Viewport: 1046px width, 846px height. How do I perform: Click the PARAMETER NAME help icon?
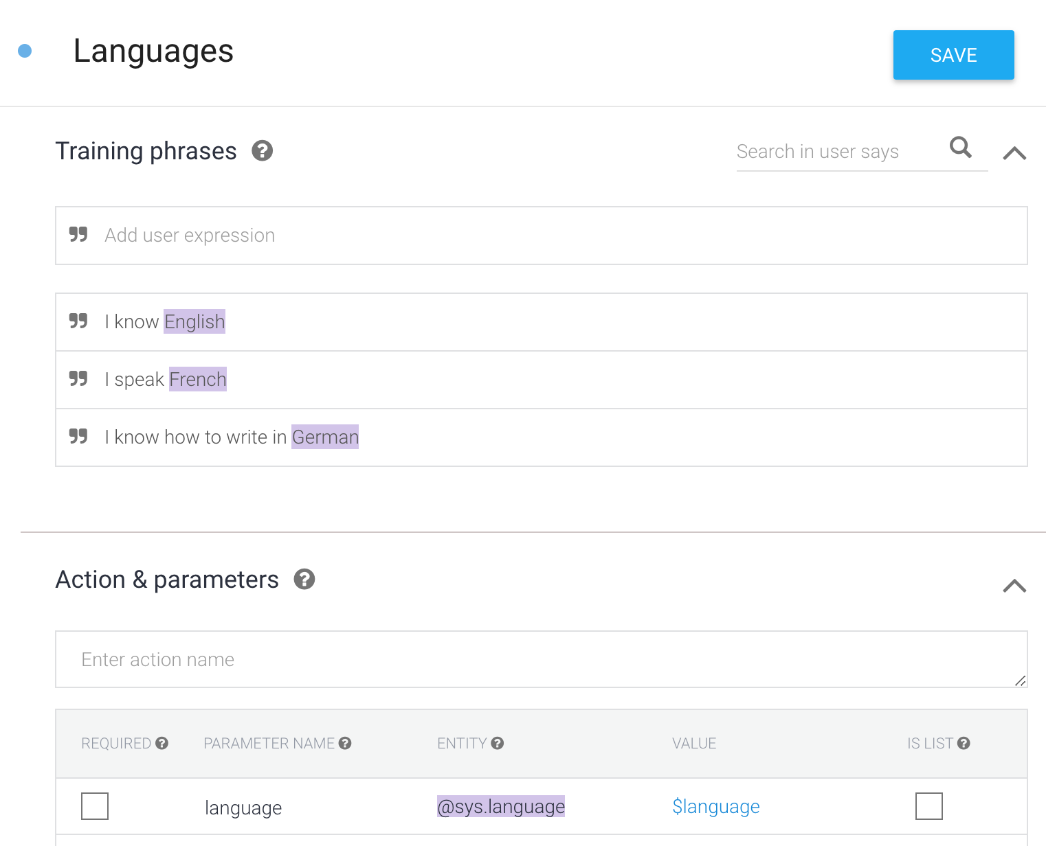[345, 743]
